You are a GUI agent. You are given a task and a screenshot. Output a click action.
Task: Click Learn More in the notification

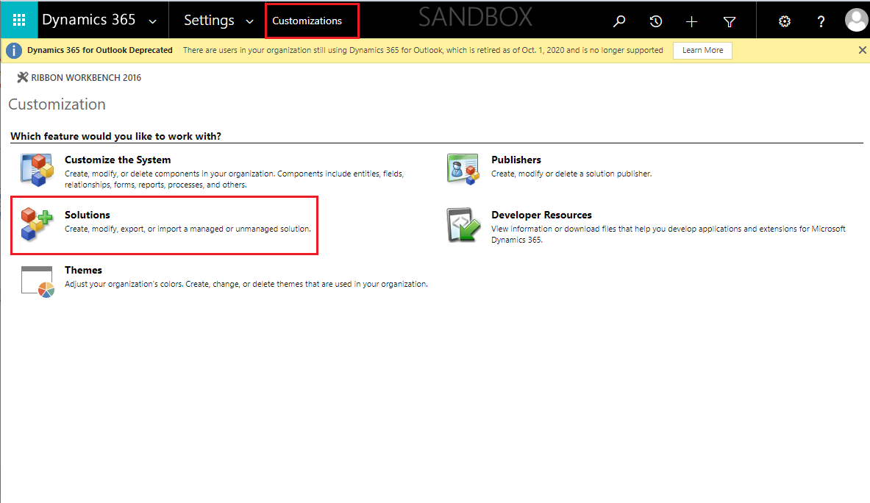tap(702, 51)
